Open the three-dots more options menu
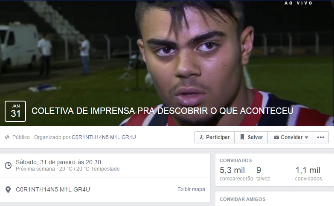This screenshot has width=334, height=206. 321,137
